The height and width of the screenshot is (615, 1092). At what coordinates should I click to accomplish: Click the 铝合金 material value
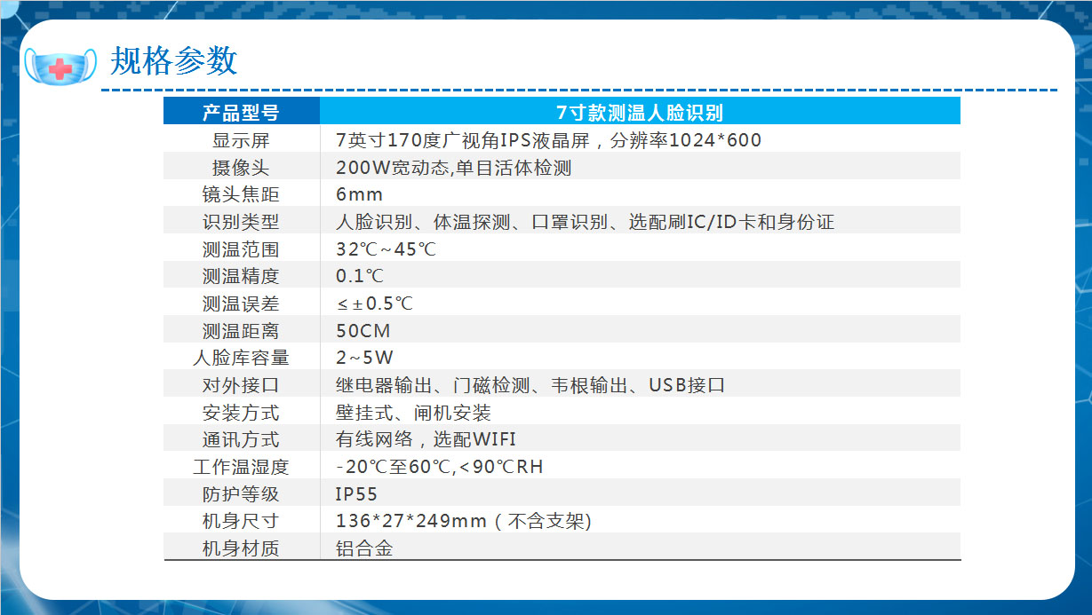click(364, 548)
